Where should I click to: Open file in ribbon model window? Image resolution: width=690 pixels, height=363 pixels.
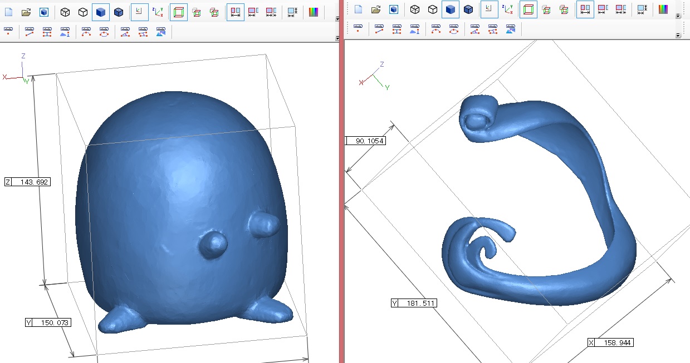click(376, 9)
